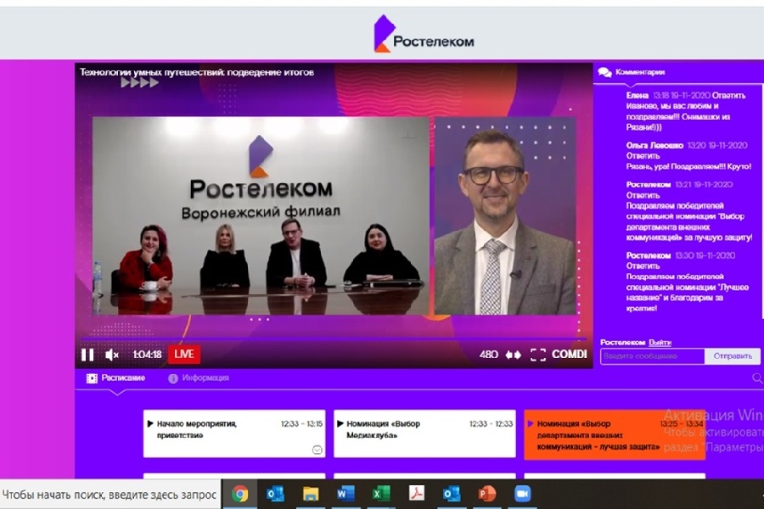Click the stream title text
This screenshot has height=509, width=764.
[x=197, y=72]
